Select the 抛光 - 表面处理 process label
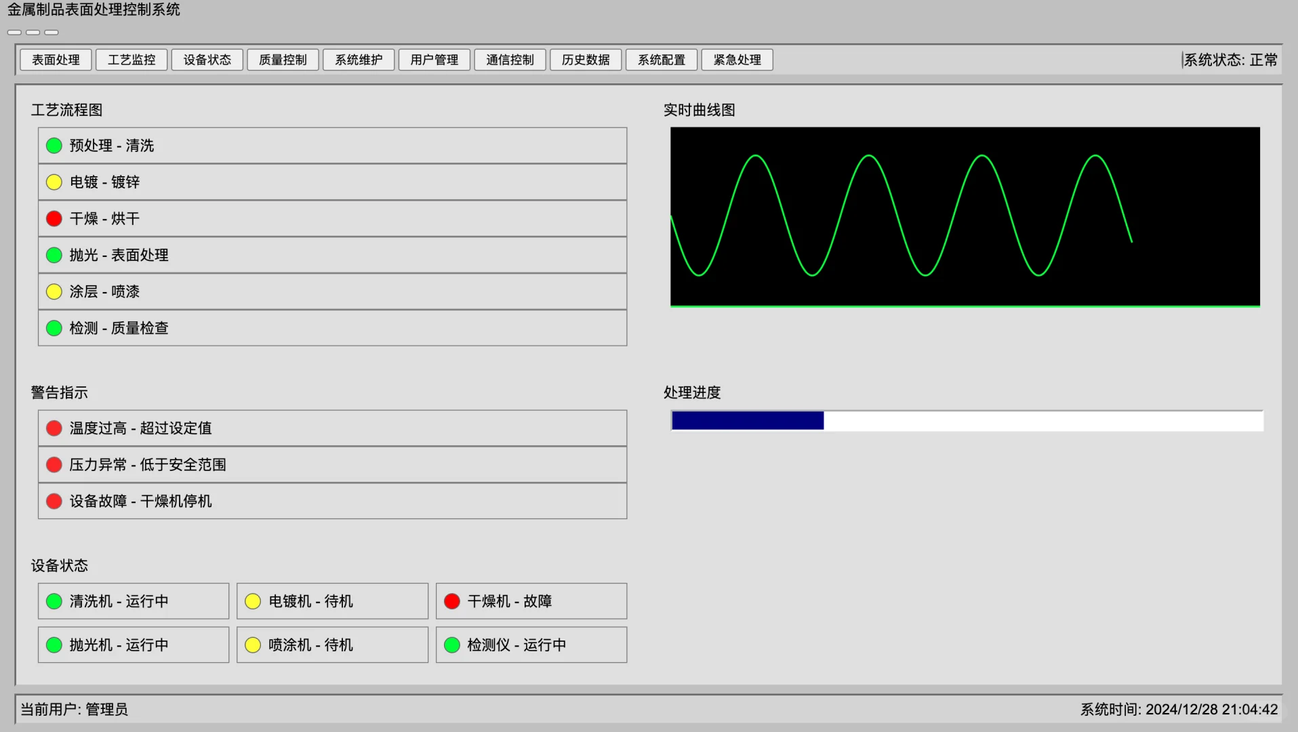Screen dimensions: 1298x732 click(x=119, y=256)
